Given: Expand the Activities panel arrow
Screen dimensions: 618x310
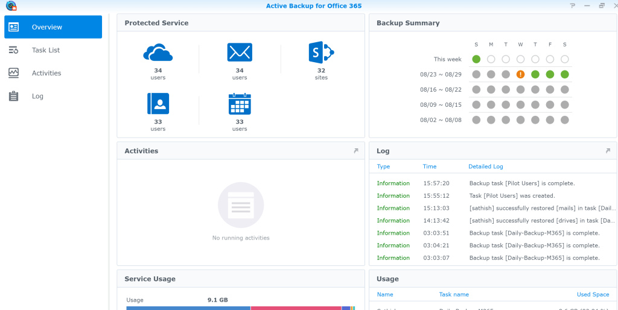Looking at the screenshot, I should point(356,151).
